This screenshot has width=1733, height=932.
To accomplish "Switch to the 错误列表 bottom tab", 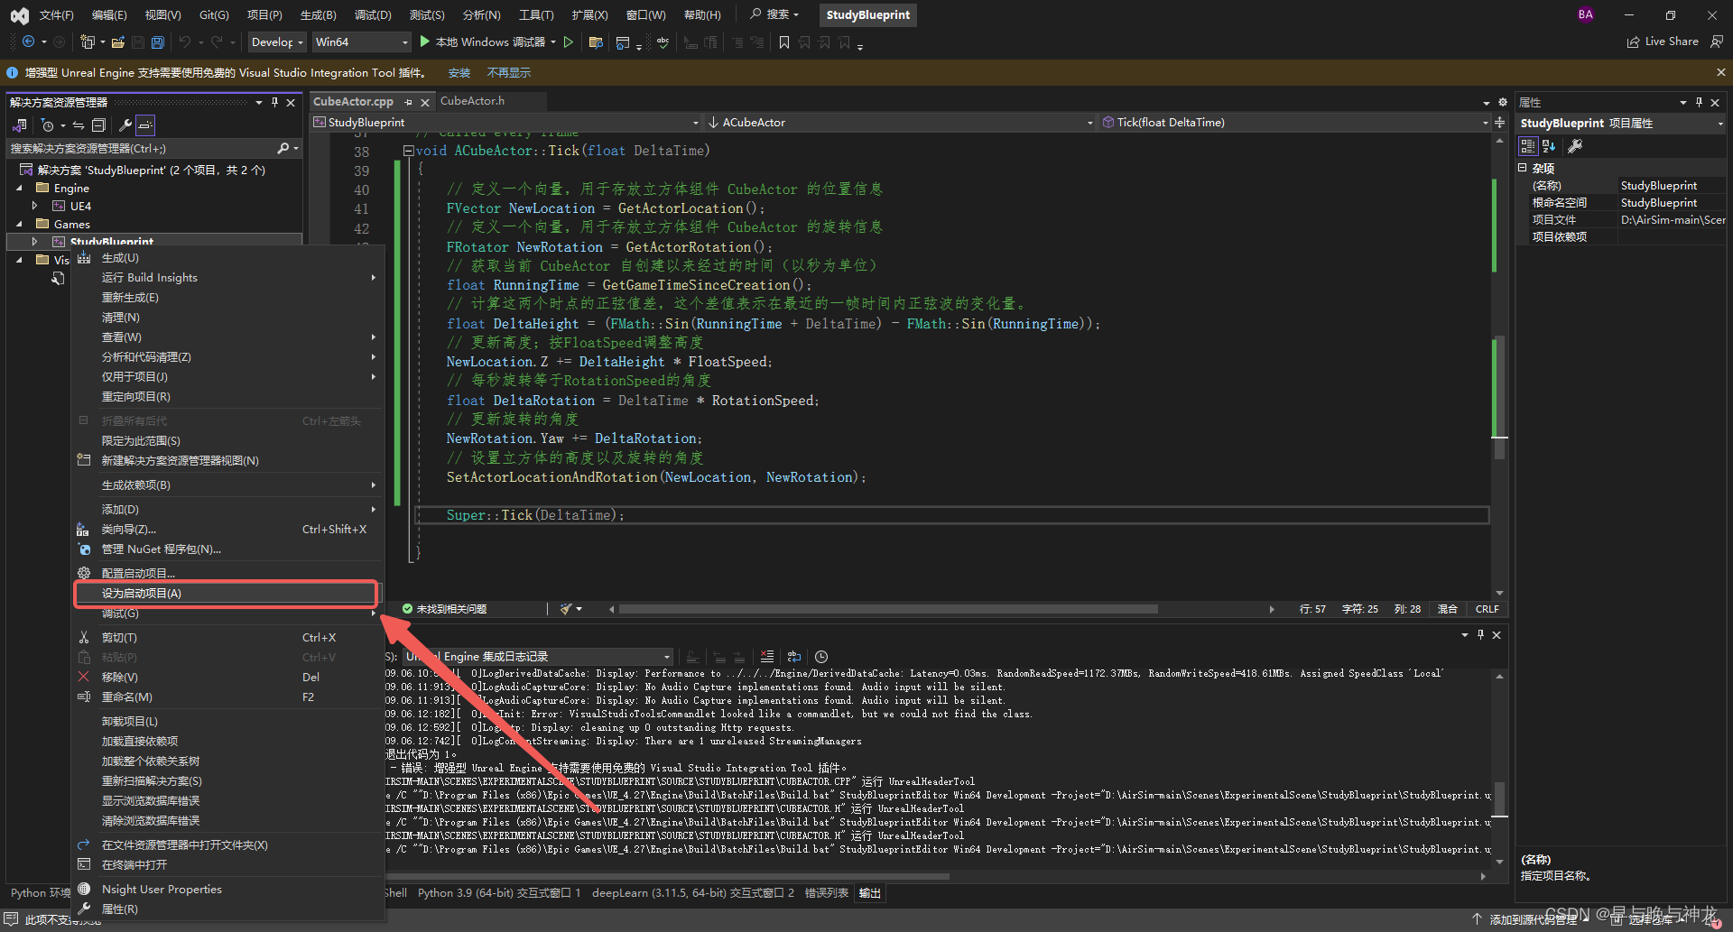I will pos(826,892).
